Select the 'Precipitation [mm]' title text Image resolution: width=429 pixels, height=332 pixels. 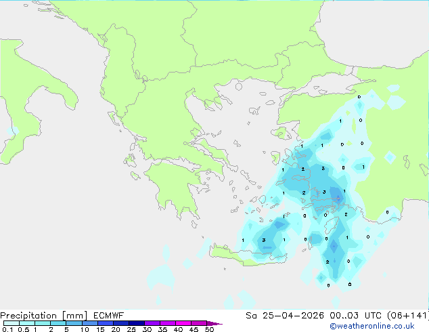(44, 316)
